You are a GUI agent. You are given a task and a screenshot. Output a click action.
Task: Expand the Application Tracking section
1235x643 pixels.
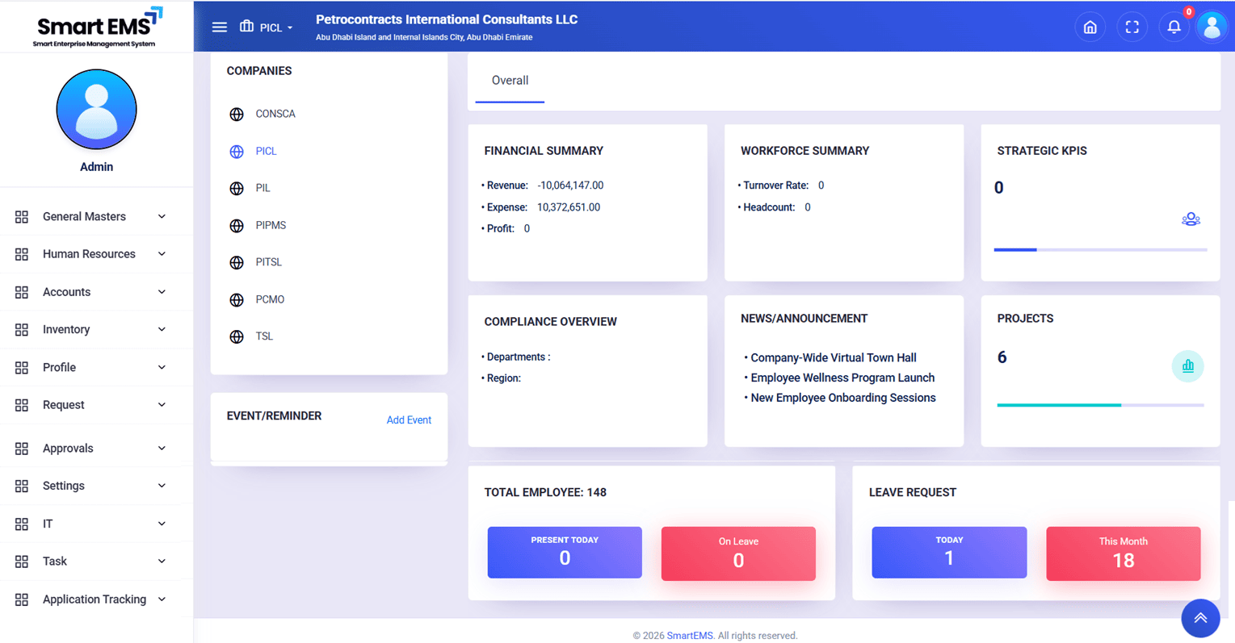click(x=95, y=599)
